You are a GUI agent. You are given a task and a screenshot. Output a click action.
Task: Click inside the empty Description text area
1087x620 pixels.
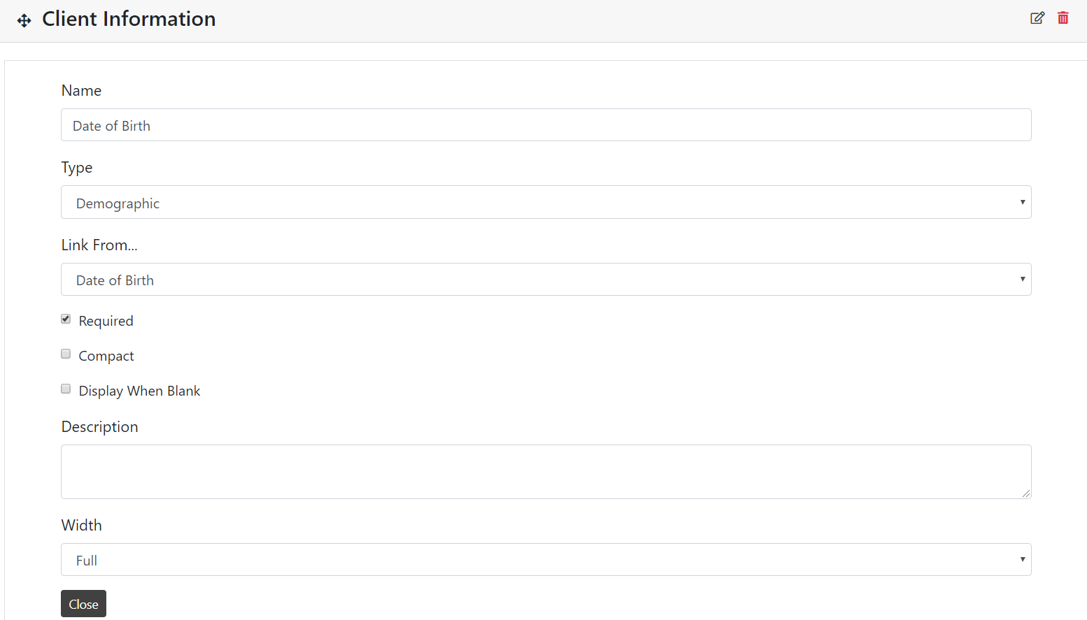546,472
